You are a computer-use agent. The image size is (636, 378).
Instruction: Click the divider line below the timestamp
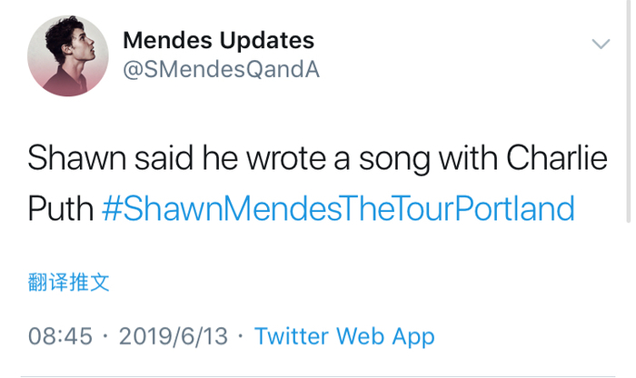[318, 375]
